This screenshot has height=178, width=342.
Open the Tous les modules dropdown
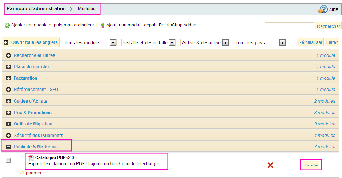(x=90, y=42)
